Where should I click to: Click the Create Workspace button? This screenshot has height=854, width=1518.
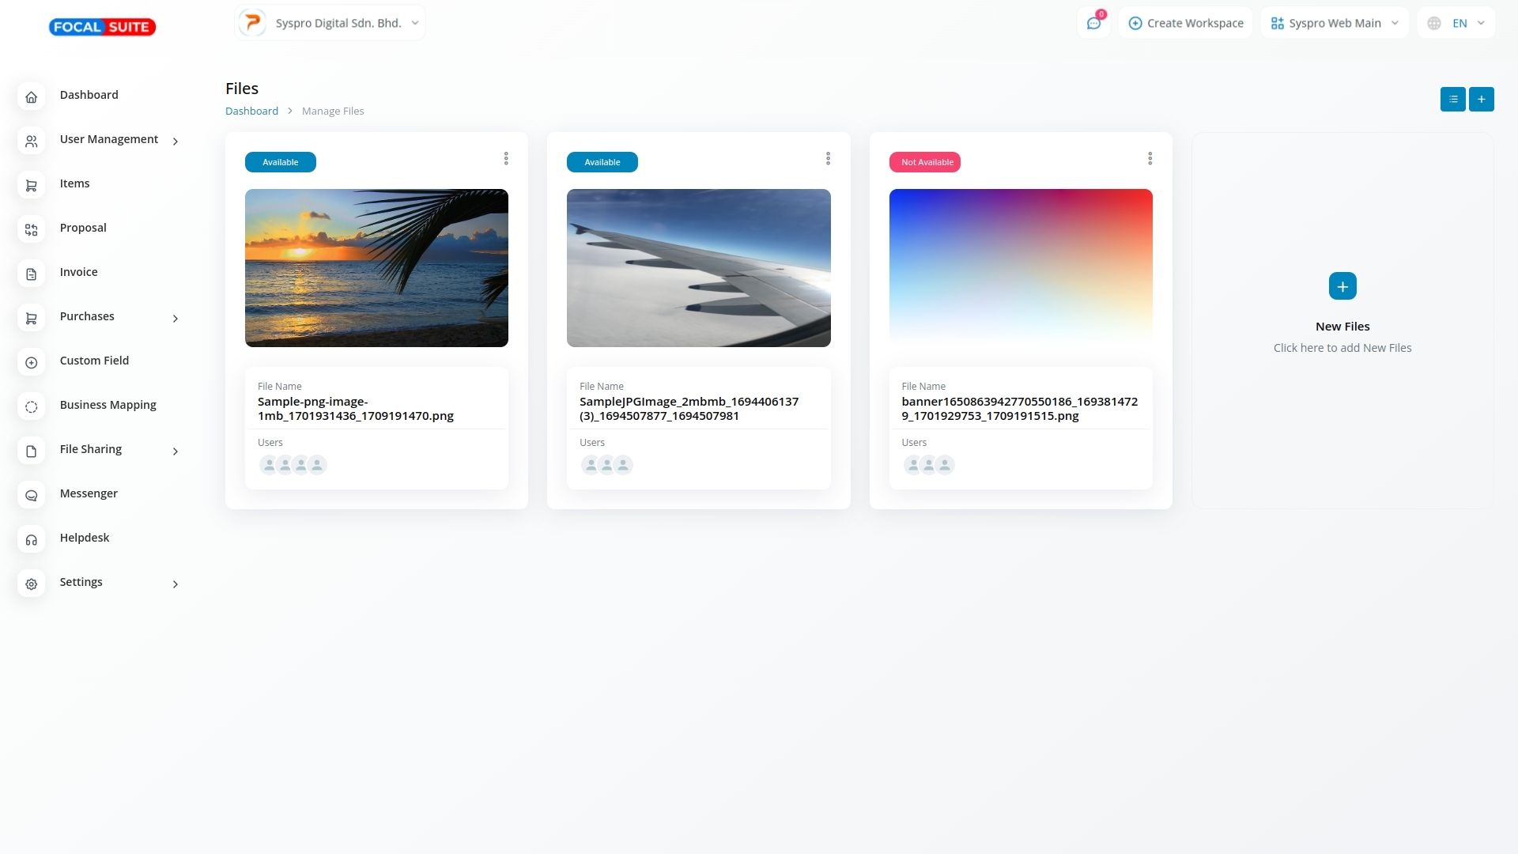(x=1185, y=23)
